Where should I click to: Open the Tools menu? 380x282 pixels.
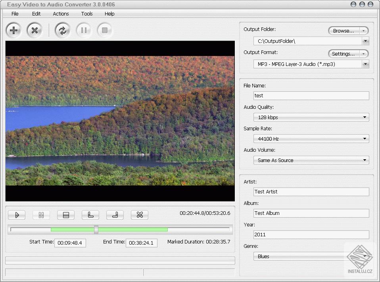(x=87, y=14)
